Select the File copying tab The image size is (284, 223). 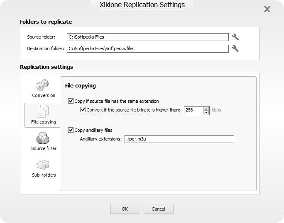tap(43, 115)
